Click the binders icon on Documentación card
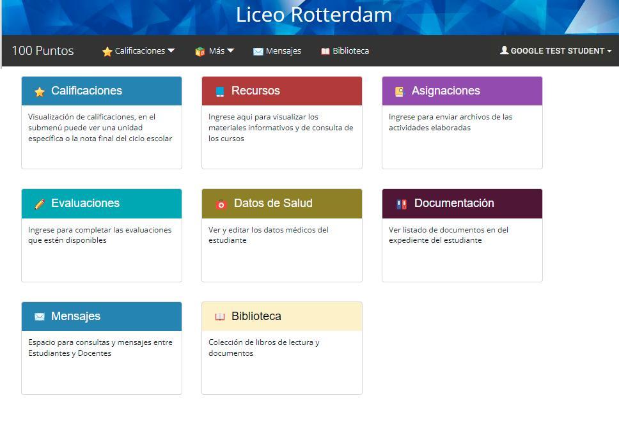Screen dimensions: 619x435 tap(401, 204)
